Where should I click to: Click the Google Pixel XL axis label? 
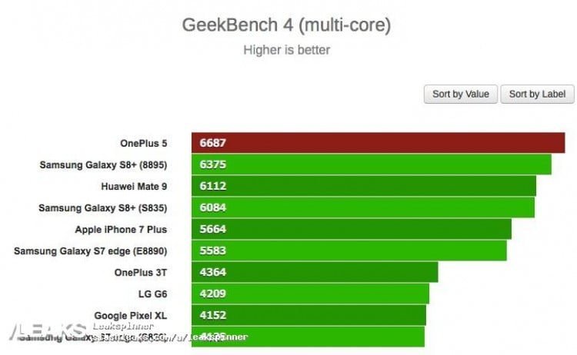point(130,315)
